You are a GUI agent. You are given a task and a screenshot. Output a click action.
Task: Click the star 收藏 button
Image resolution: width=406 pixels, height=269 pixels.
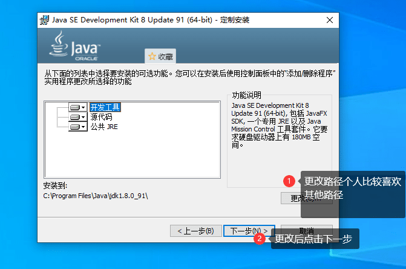160,56
